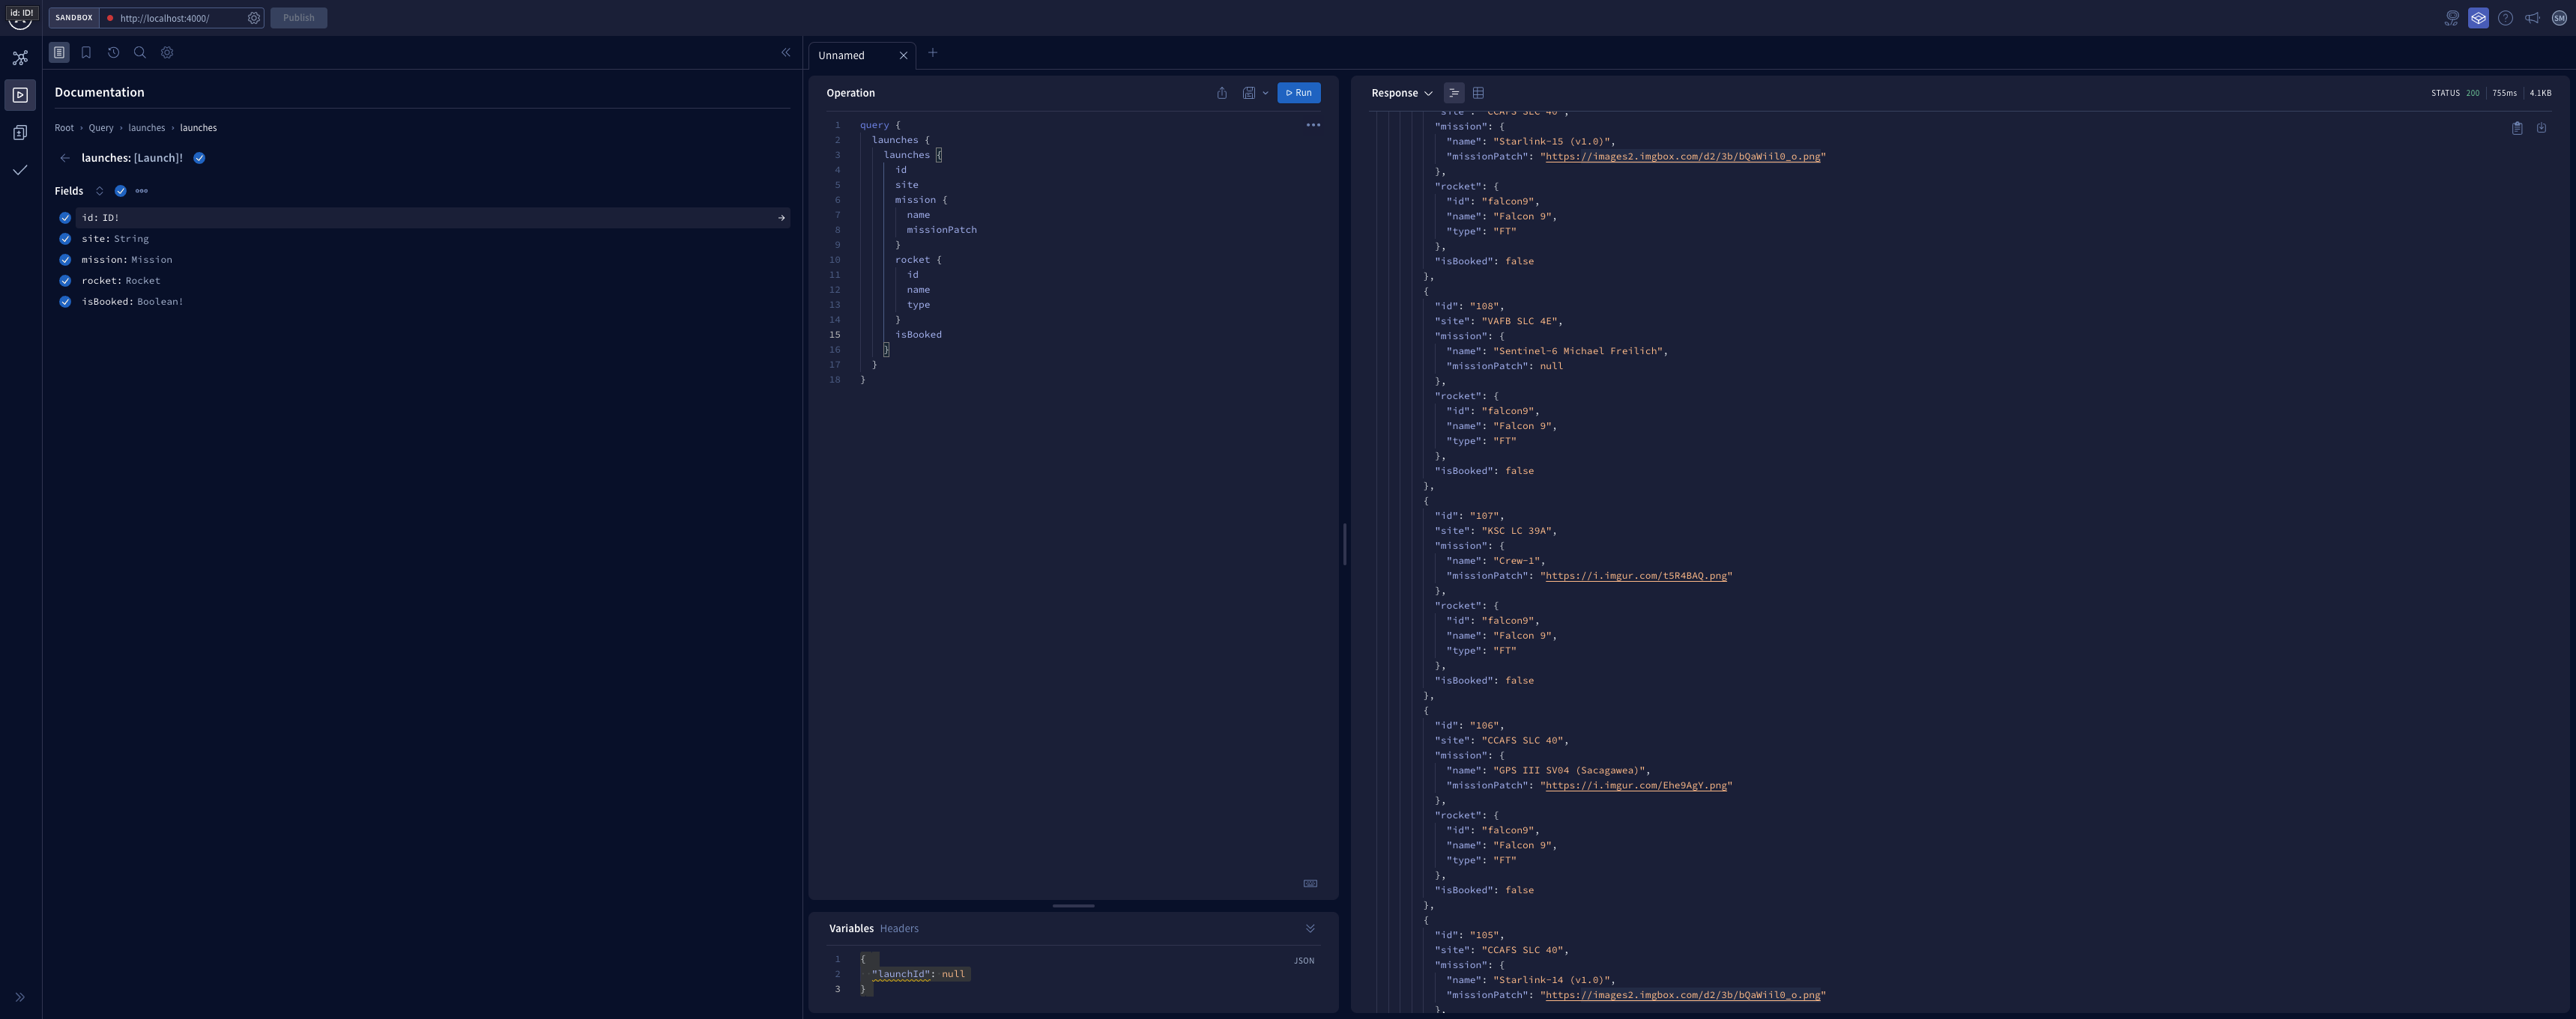Open the Schema graph icon in left sidebar
Screen dimensions: 2576x1019
tap(20, 58)
